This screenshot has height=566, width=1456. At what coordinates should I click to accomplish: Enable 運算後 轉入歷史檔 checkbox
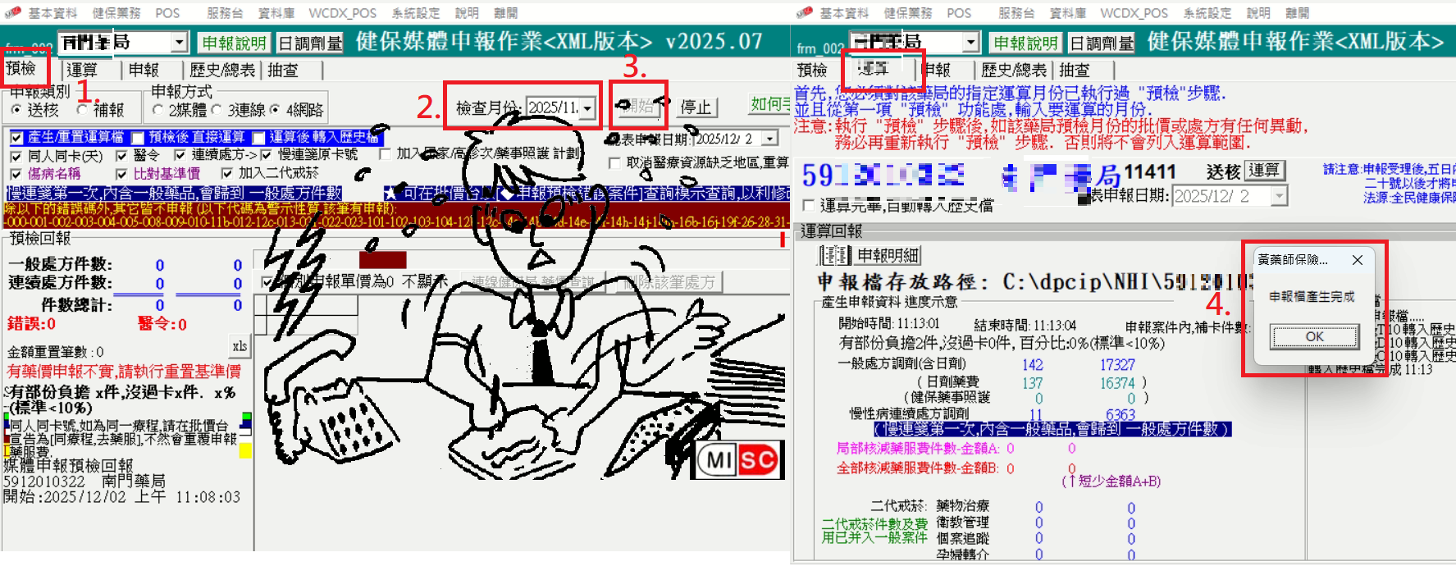pyautogui.click(x=258, y=137)
